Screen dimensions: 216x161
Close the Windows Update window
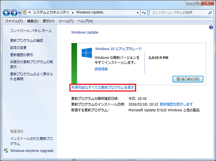pyautogui.click(x=207, y=3)
